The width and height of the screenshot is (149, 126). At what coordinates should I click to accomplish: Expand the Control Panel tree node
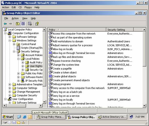pos(14,44)
